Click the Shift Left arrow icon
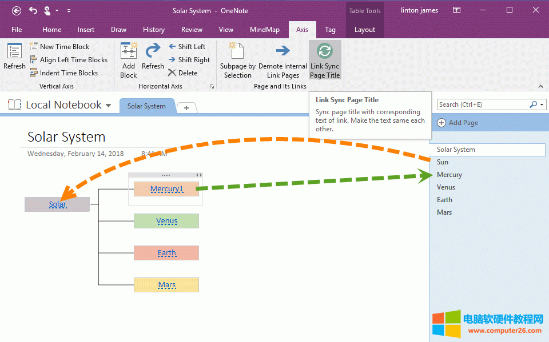Screen dimensions: 549x342 point(172,46)
